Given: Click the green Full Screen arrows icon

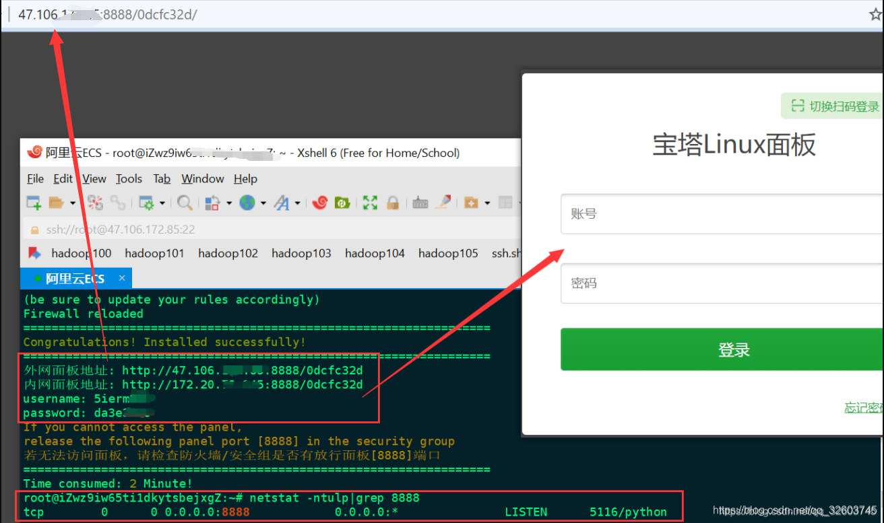Looking at the screenshot, I should tap(370, 202).
